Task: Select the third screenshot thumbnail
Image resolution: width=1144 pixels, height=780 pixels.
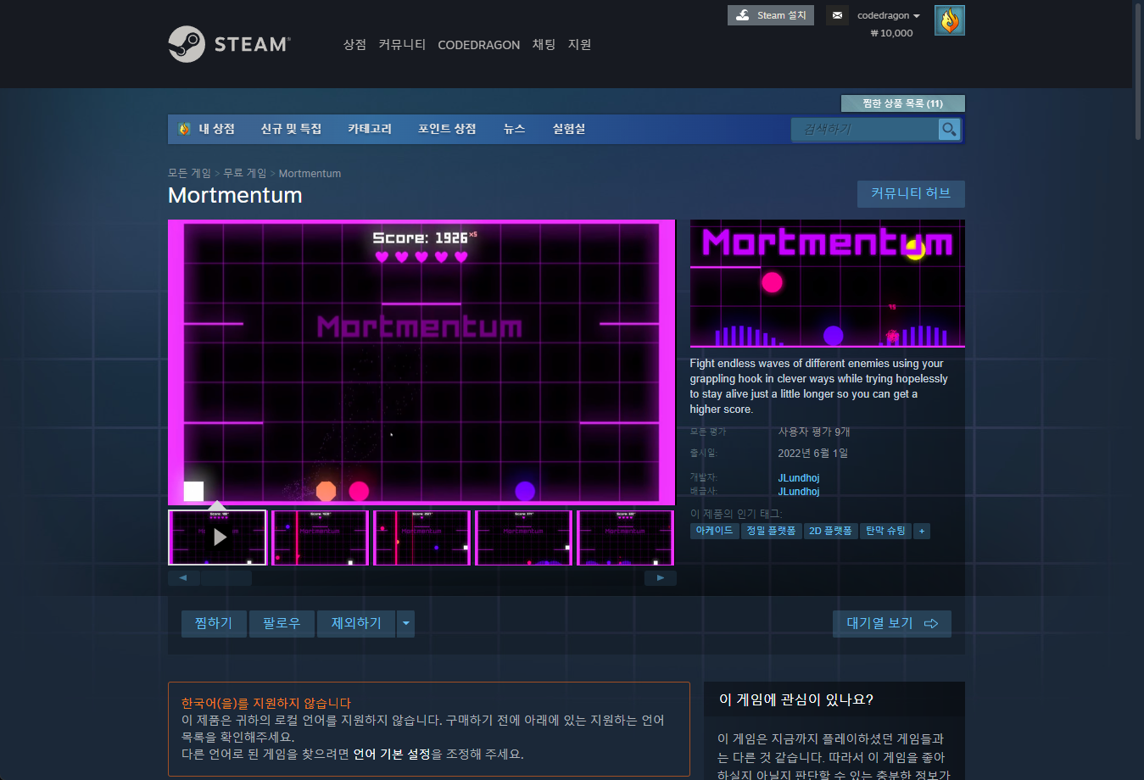Action: point(421,537)
